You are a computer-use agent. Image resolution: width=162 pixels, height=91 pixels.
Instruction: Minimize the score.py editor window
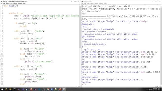coord(71,1)
